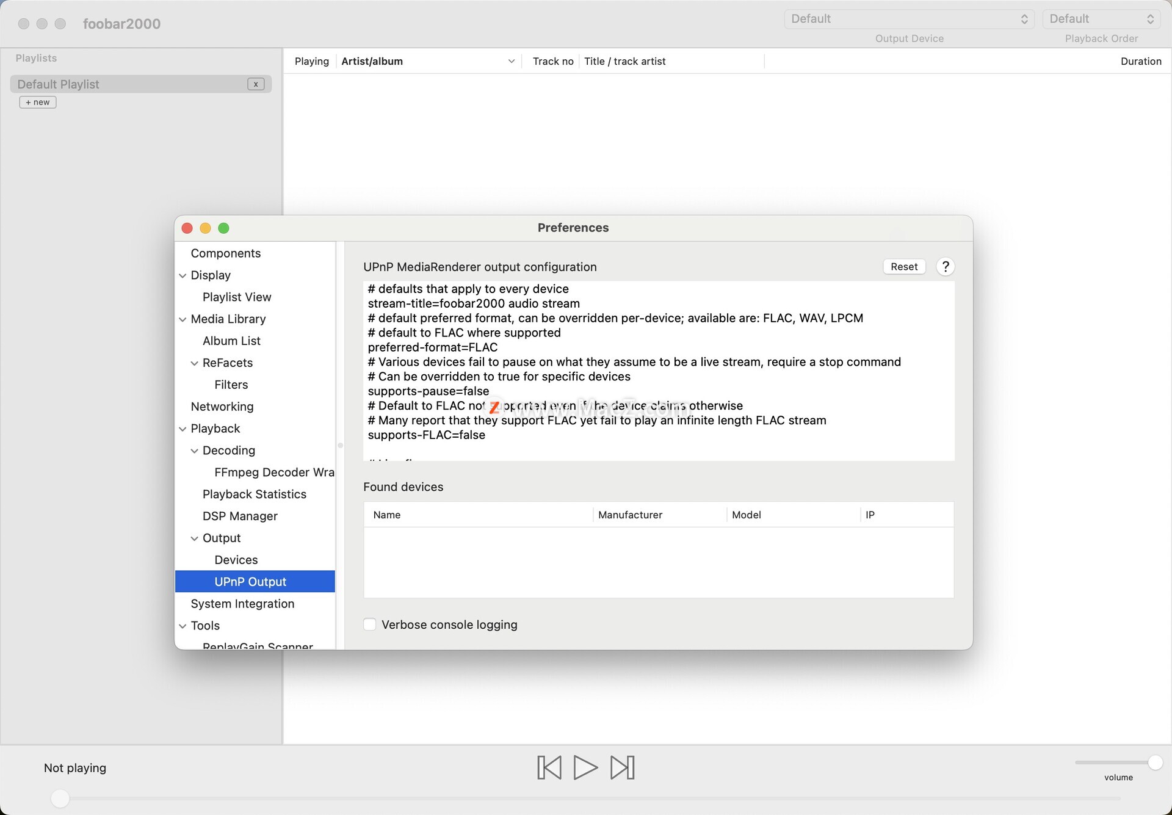Sort by Title / track artist column

click(671, 61)
